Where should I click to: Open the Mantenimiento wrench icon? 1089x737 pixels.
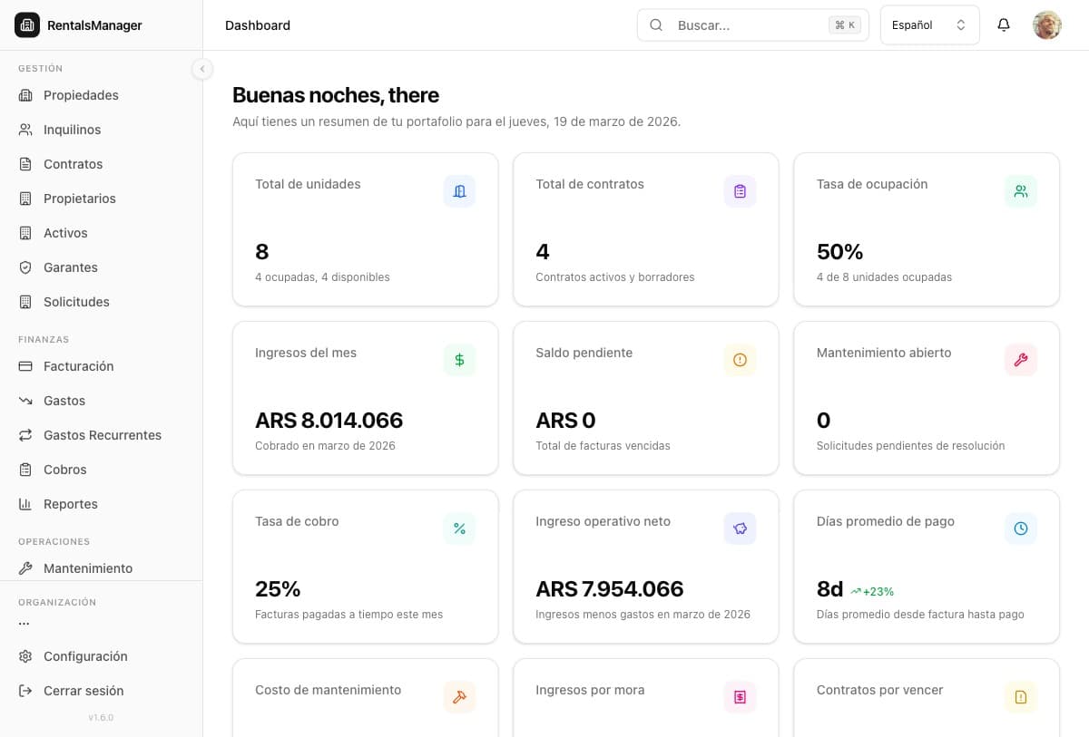25,568
